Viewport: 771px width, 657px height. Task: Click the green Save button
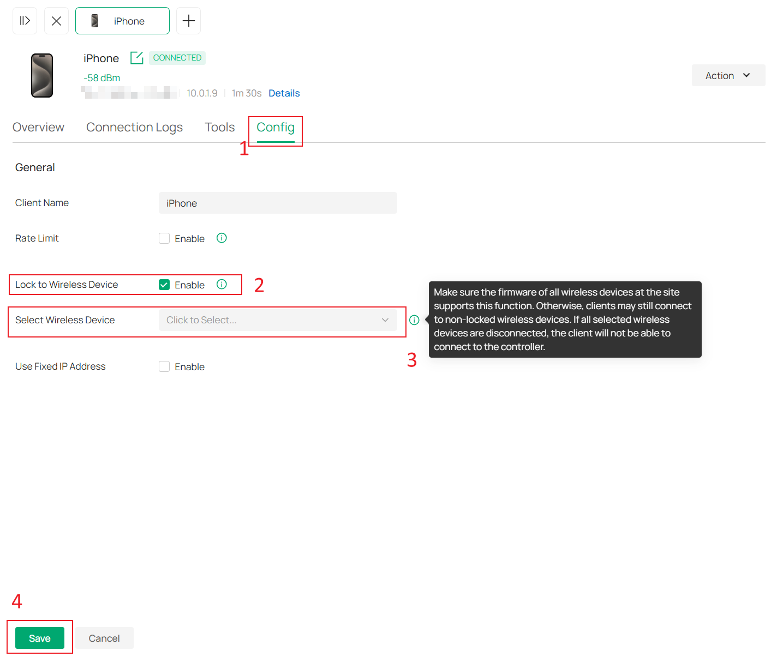40,638
